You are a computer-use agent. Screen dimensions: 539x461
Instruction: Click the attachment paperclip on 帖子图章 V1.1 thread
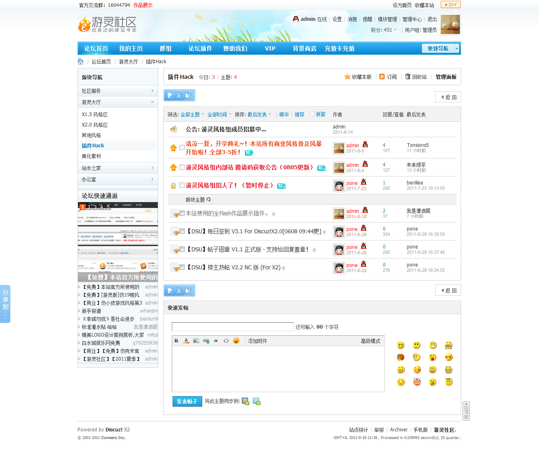click(314, 250)
